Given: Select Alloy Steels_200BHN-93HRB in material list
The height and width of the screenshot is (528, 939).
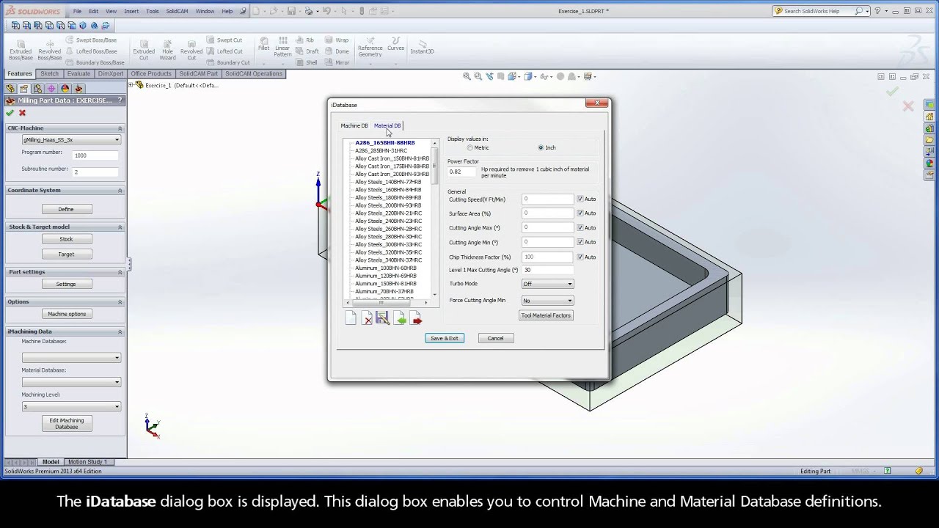Looking at the screenshot, I should pyautogui.click(x=388, y=205).
